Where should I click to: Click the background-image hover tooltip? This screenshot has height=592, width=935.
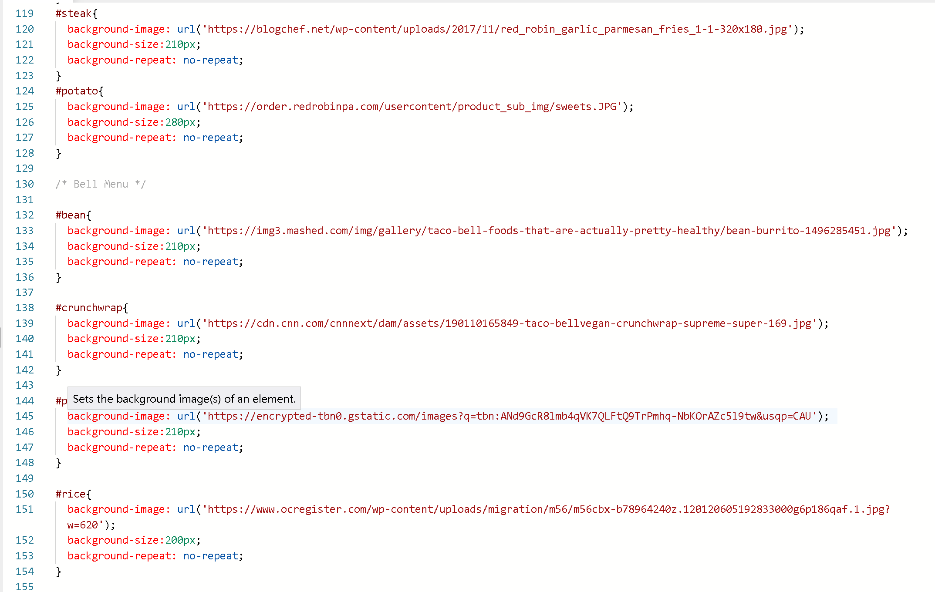click(184, 399)
